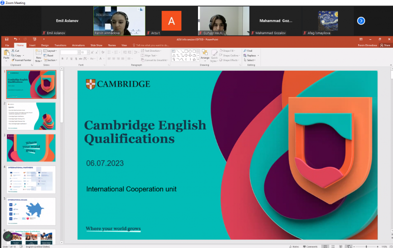Click Convert to SmartArt
The width and height of the screenshot is (393, 248).
tap(154, 60)
